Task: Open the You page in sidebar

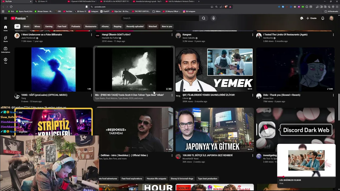Action: point(5,61)
